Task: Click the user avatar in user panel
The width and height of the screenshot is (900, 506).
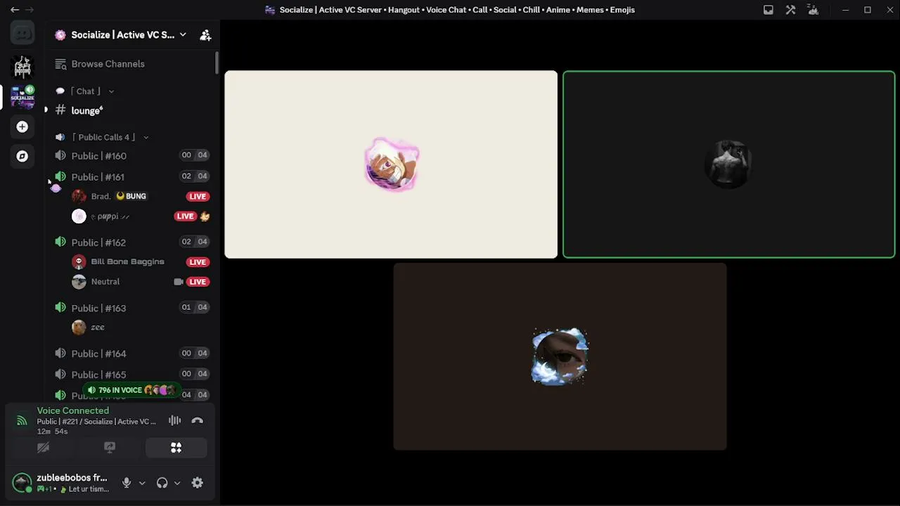Action: [22, 483]
